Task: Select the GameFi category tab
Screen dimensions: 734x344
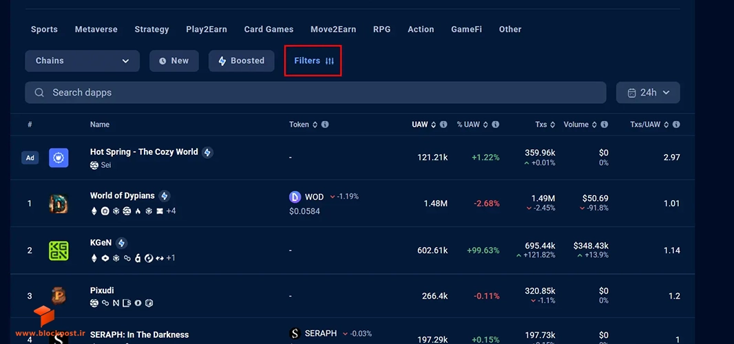Action: [466, 29]
